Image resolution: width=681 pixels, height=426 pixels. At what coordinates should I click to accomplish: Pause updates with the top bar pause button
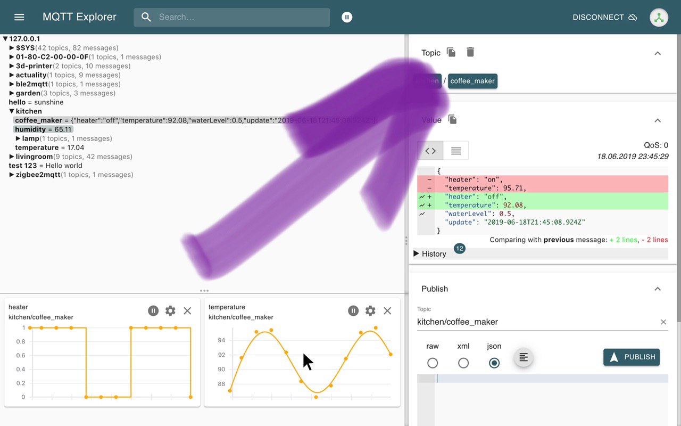347,17
